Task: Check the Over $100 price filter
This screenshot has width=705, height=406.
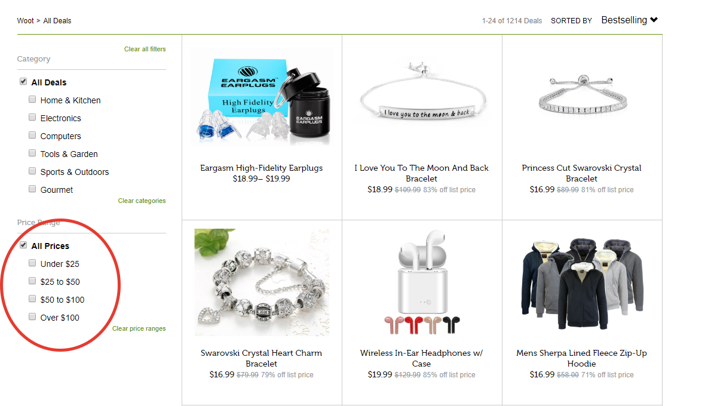Action: 32,316
